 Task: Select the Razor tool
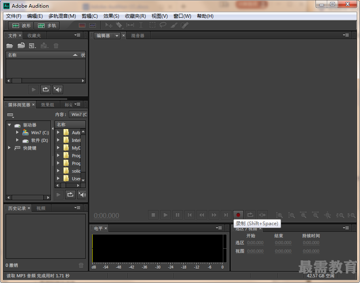tap(119, 25)
